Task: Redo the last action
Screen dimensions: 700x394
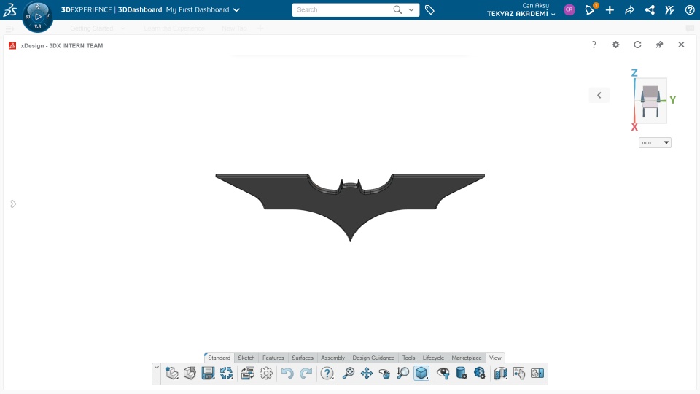Action: click(306, 373)
